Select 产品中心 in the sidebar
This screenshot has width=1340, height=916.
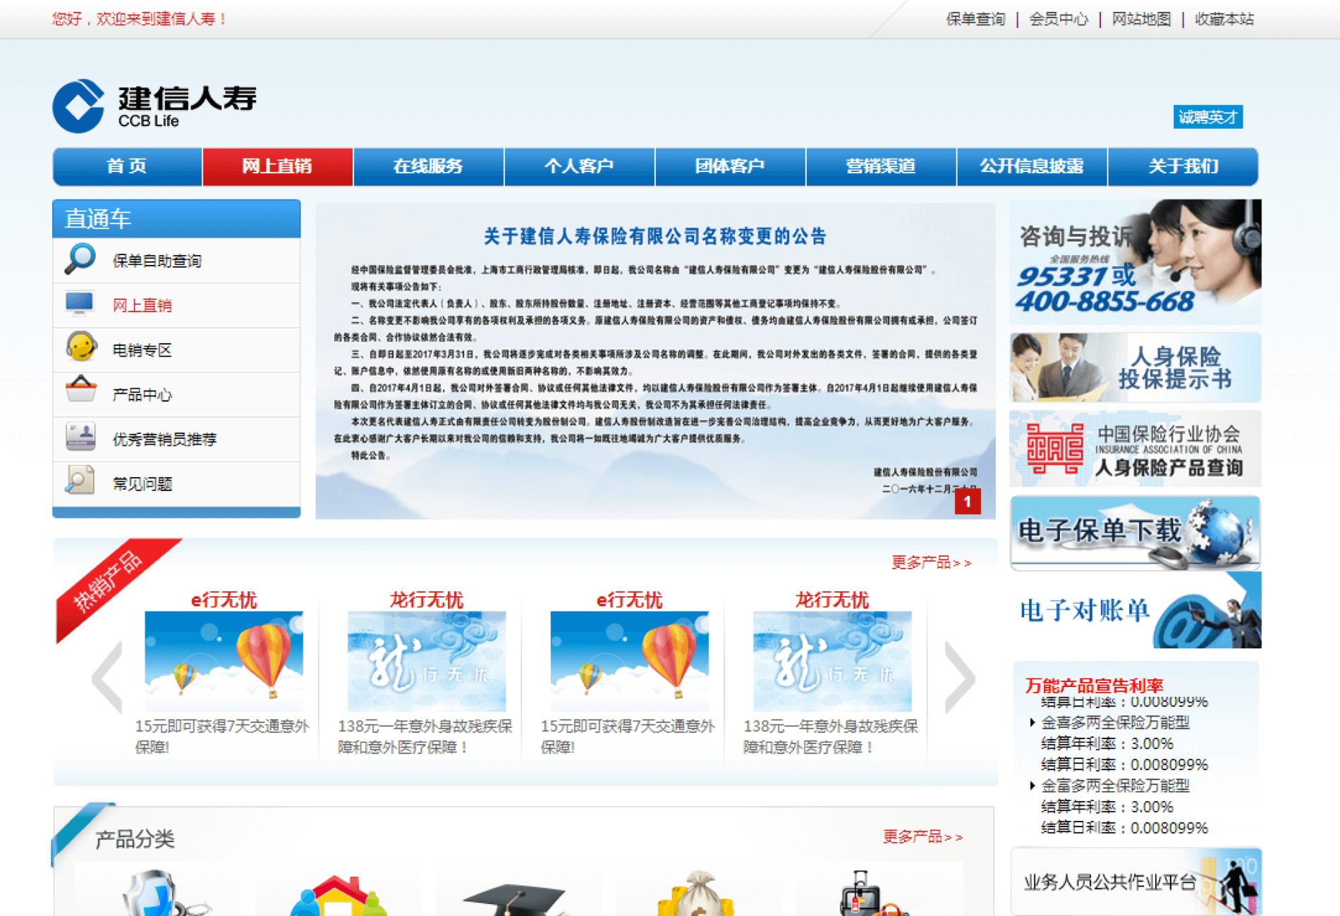point(176,395)
